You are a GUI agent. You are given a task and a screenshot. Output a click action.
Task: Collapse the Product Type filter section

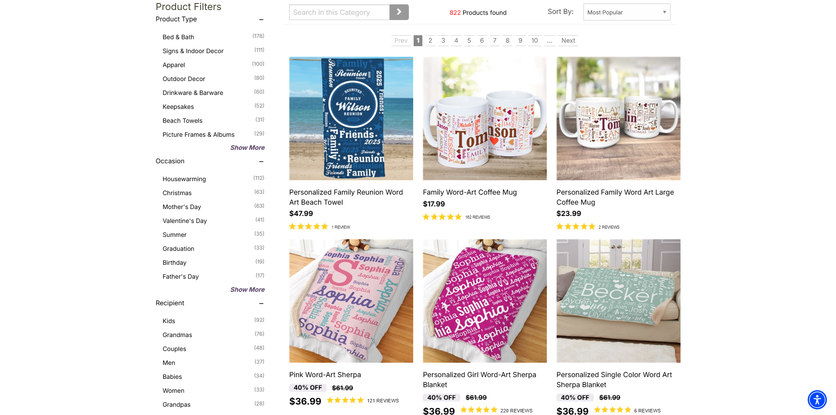(261, 19)
